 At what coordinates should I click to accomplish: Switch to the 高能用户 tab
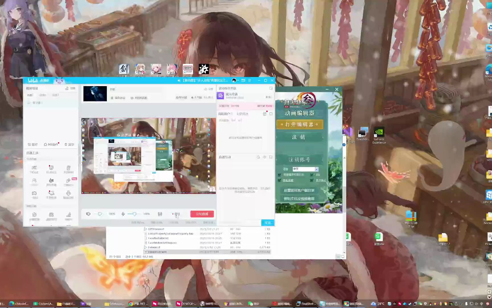point(224,114)
